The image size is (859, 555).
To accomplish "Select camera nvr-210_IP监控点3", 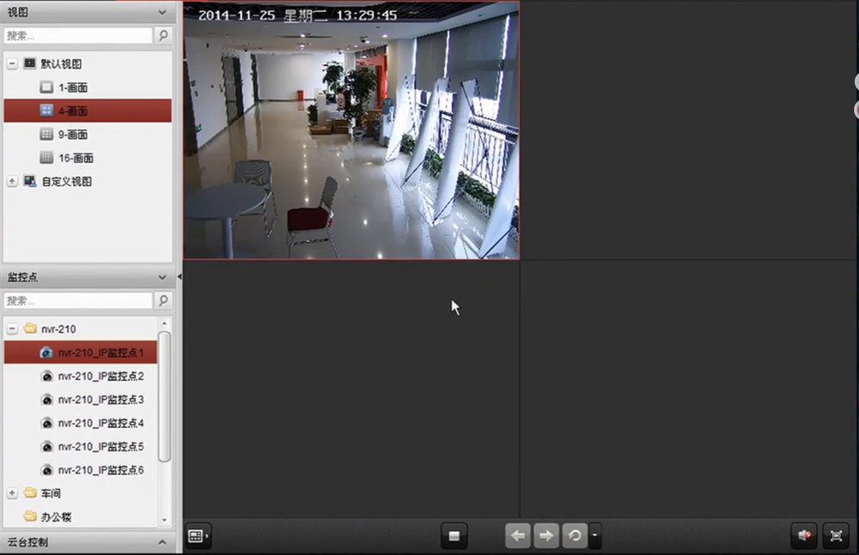I will (100, 400).
